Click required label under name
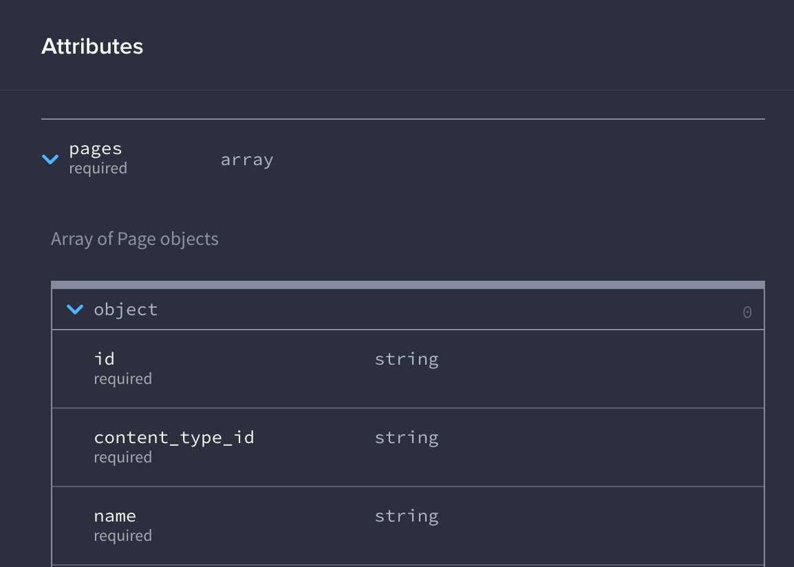The image size is (794, 567). [x=122, y=536]
